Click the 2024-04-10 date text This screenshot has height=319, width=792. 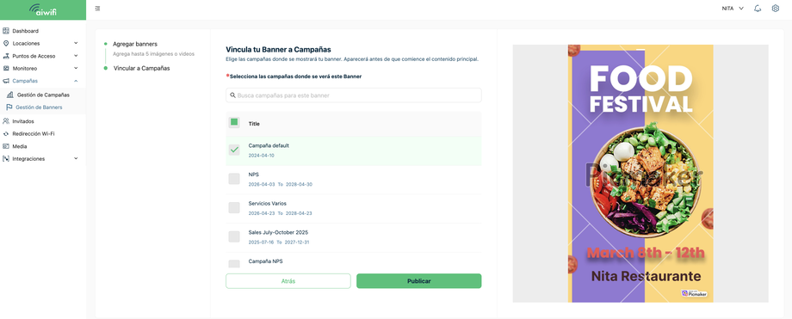pyautogui.click(x=261, y=156)
